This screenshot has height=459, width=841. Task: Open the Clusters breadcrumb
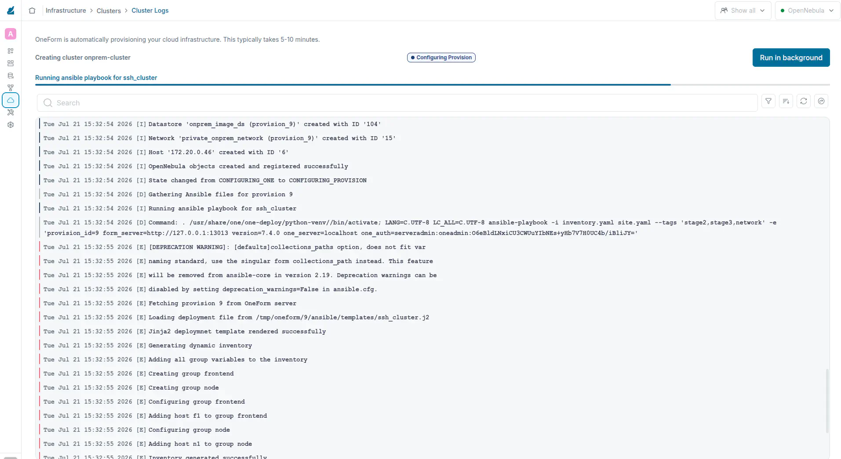[x=109, y=11]
